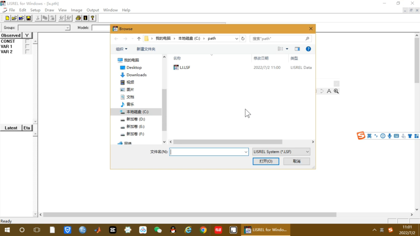Click the Copy toolbar icon

point(45,18)
